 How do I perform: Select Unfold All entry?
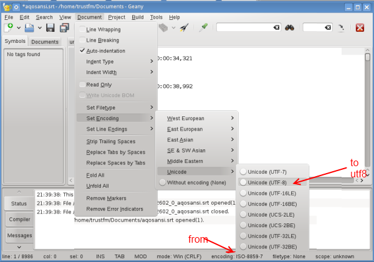(x=116, y=186)
